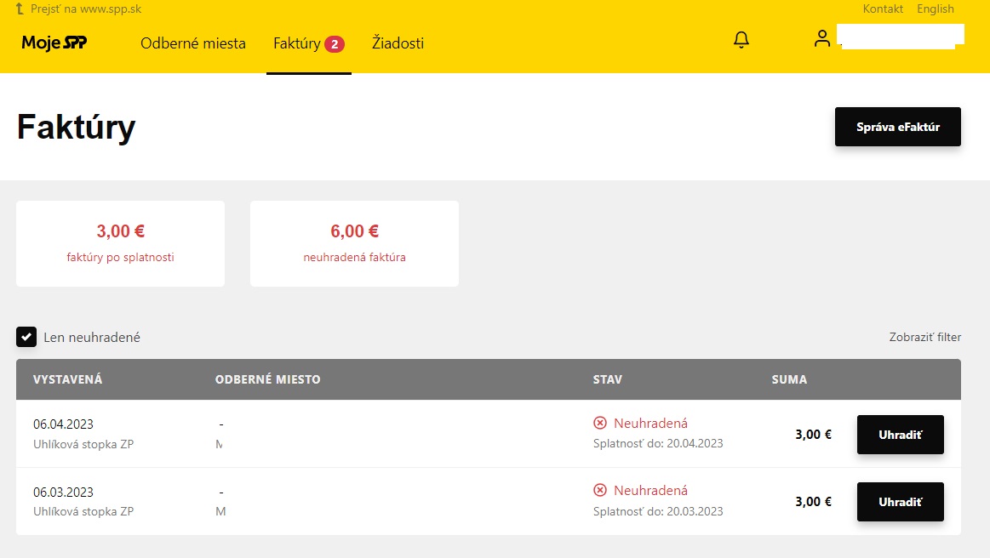The image size is (990, 558).
Task: Click the arrow icon beside Prejsť na www.spp.sk
Action: point(20,9)
